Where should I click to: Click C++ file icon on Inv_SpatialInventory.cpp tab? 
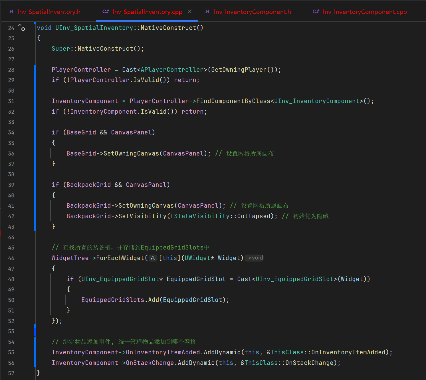point(106,12)
